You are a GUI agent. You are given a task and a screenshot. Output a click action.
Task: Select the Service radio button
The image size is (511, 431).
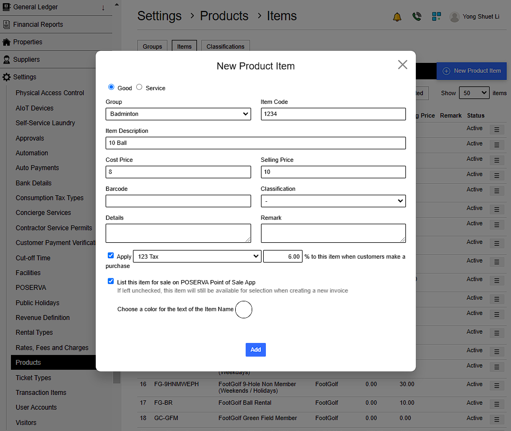pos(140,87)
